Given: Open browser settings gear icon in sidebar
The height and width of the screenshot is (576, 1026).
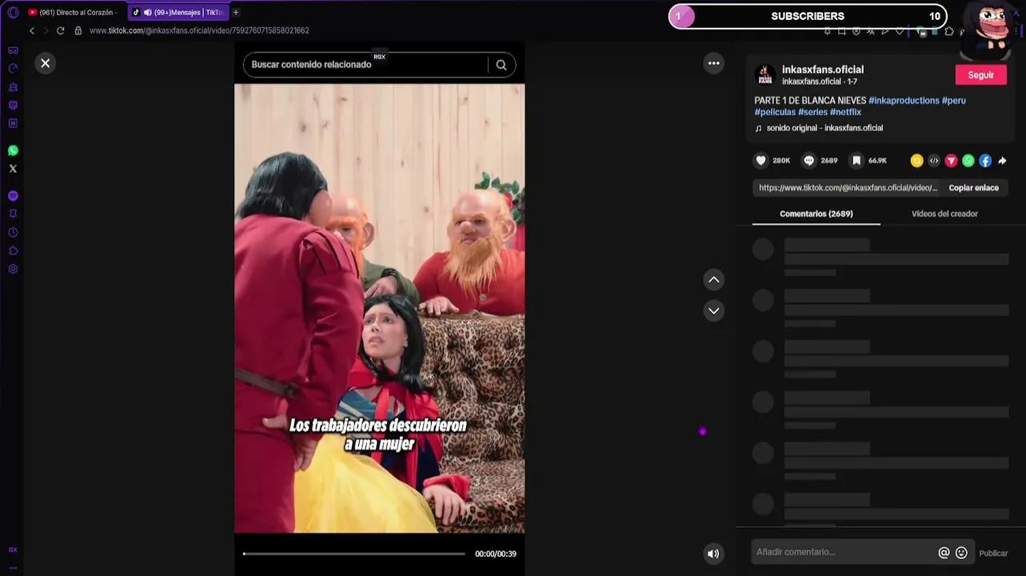Looking at the screenshot, I should click(x=13, y=270).
